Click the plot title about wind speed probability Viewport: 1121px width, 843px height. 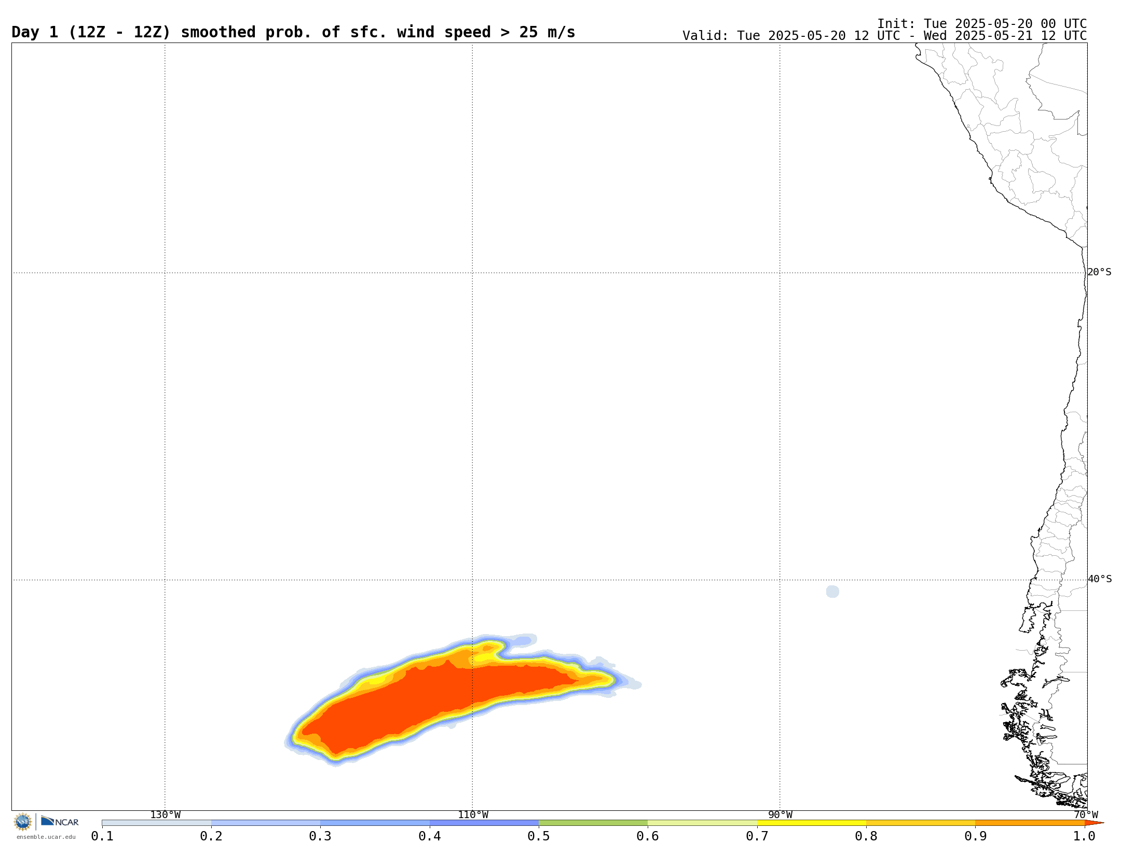(x=293, y=32)
